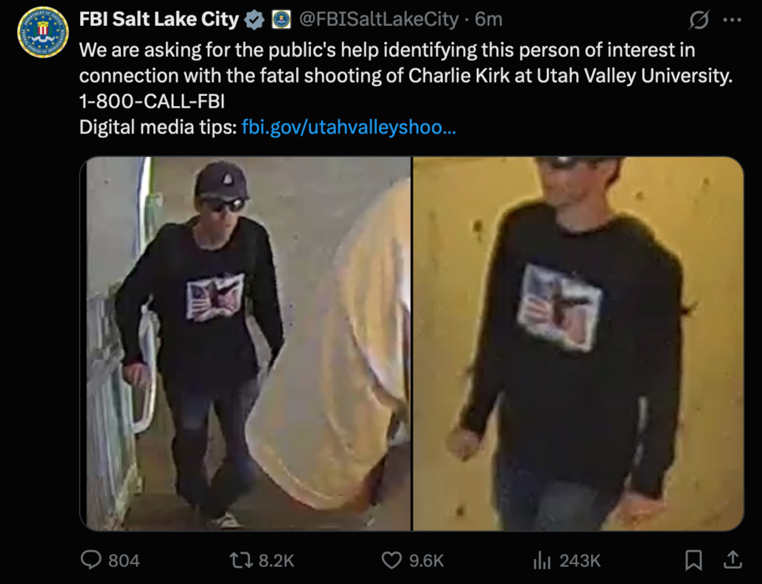This screenshot has height=584, width=762.
Task: Click the @FBISaltLakeCity handle
Action: pos(378,19)
